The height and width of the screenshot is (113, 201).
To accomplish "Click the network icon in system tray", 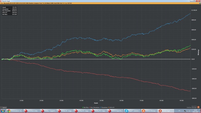I will pyautogui.click(x=187, y=111).
